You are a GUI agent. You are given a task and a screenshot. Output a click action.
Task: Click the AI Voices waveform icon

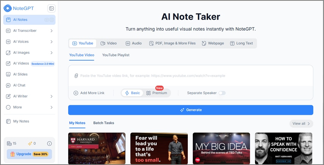[x=8, y=42]
